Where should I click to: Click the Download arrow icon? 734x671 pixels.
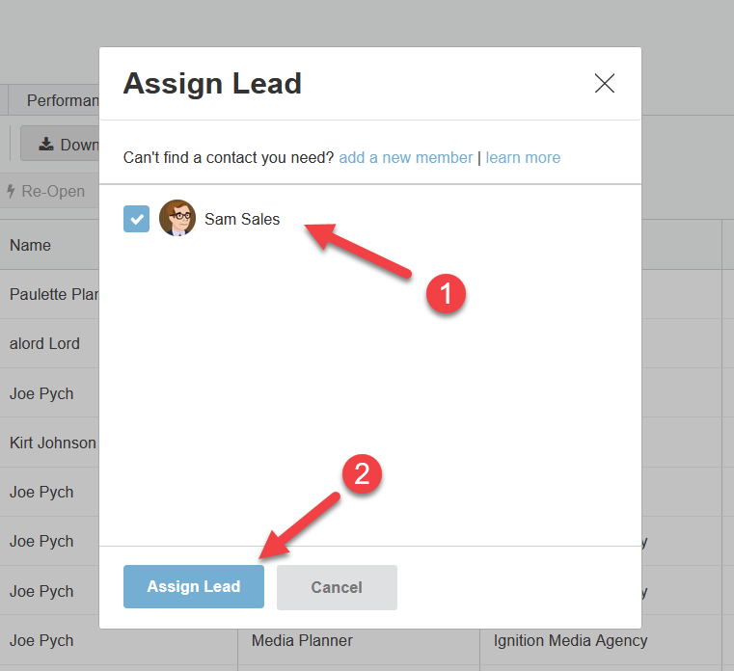[45, 145]
